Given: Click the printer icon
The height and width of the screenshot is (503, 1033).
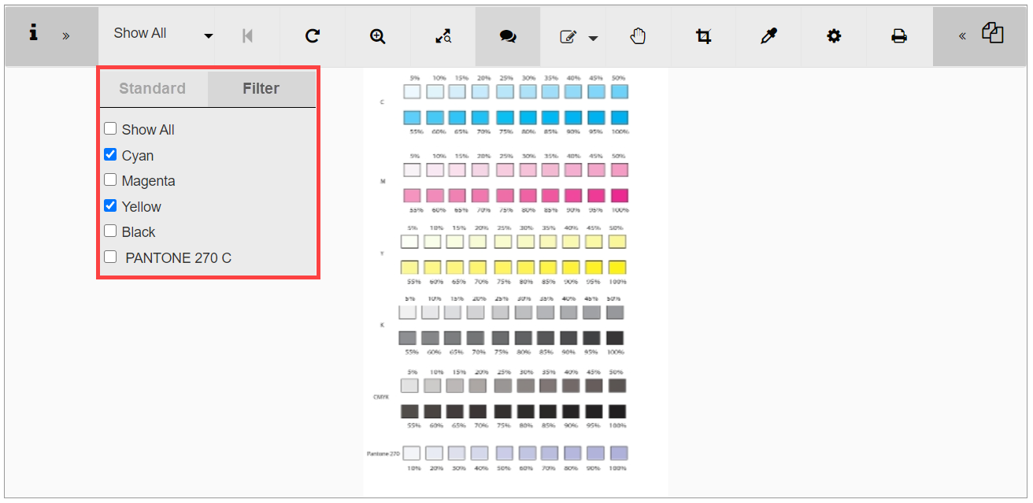Looking at the screenshot, I should (x=899, y=36).
